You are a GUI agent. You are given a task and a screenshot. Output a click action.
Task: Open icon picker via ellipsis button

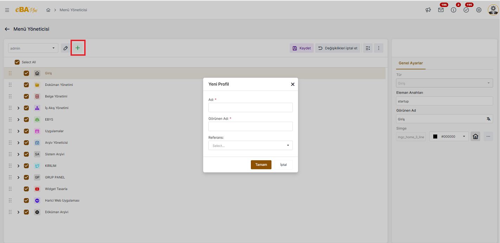pyautogui.click(x=488, y=136)
